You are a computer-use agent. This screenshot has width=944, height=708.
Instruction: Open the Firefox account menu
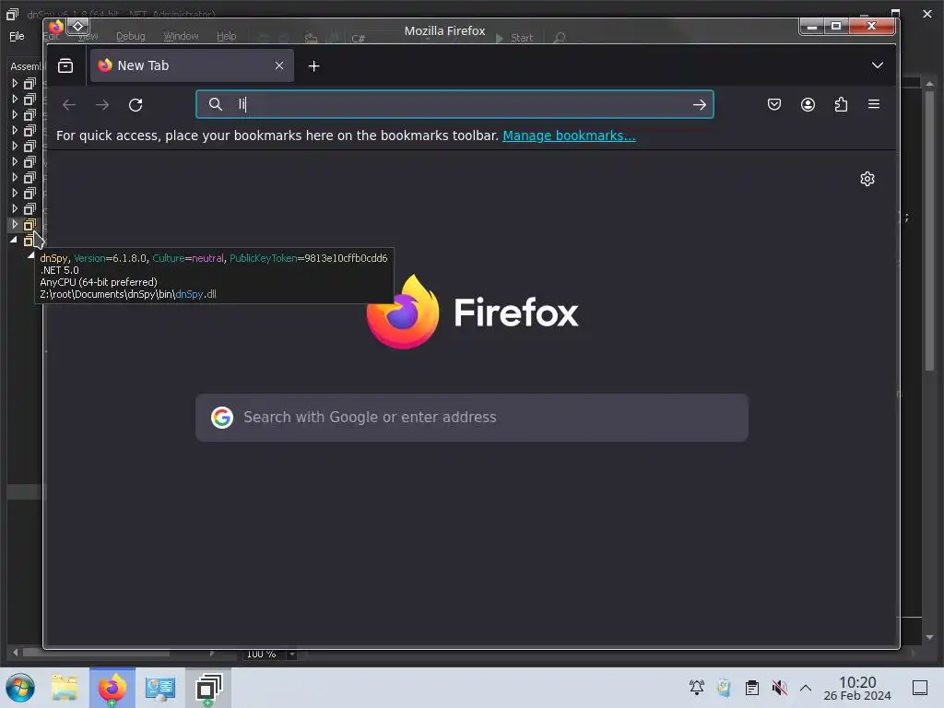[x=808, y=105]
